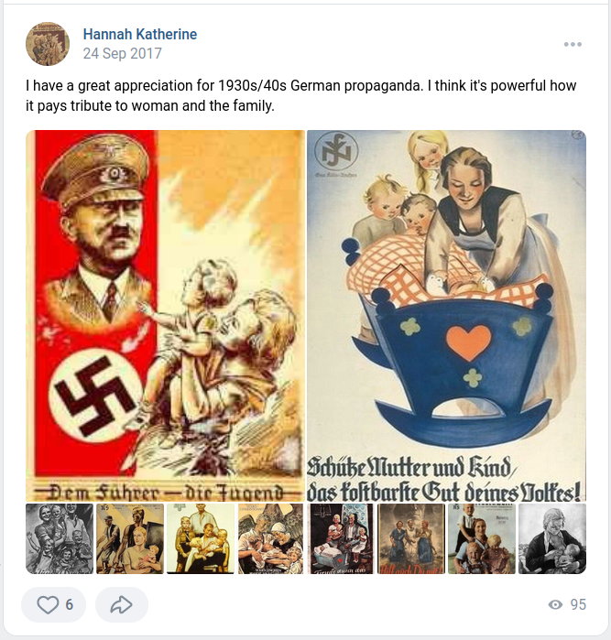Open the dark thumbnail with blue cradle

pyautogui.click(x=341, y=538)
